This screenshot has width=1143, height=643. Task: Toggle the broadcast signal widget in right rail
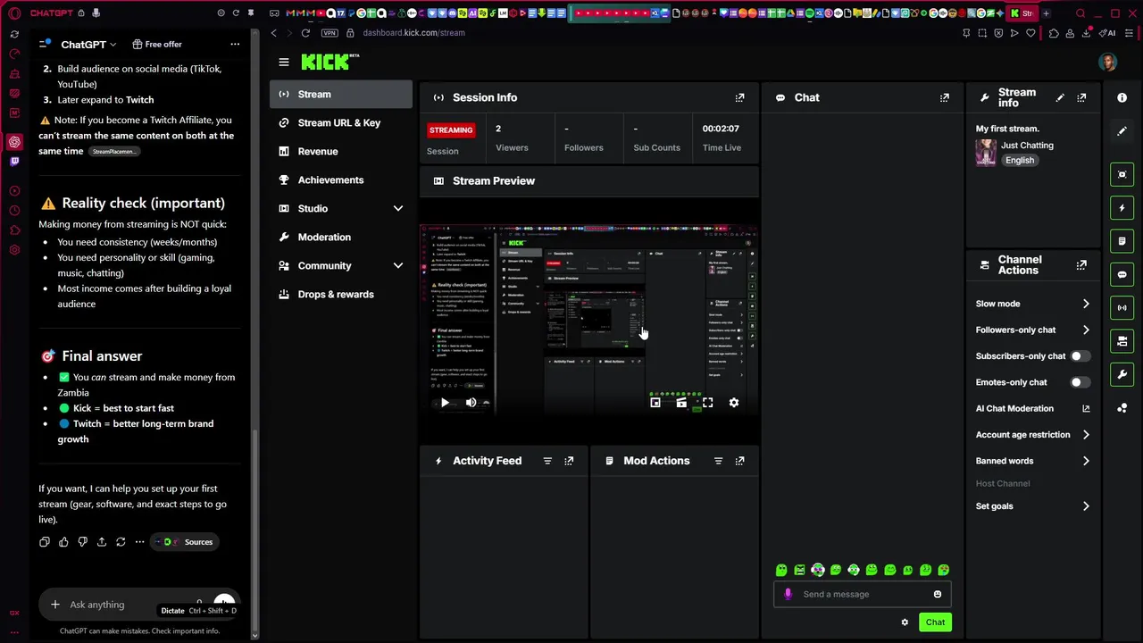(1122, 307)
